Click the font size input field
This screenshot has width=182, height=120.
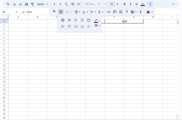pyautogui.click(x=112, y=4)
